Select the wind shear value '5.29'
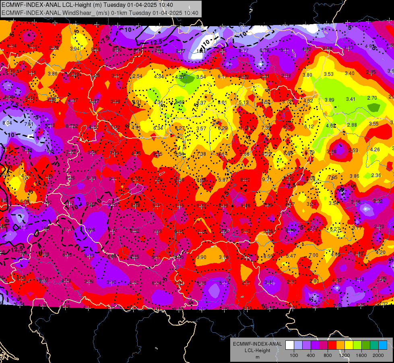 (223, 128)
